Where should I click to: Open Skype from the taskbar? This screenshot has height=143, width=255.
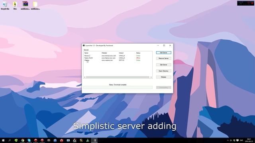pyautogui.click(x=29, y=140)
